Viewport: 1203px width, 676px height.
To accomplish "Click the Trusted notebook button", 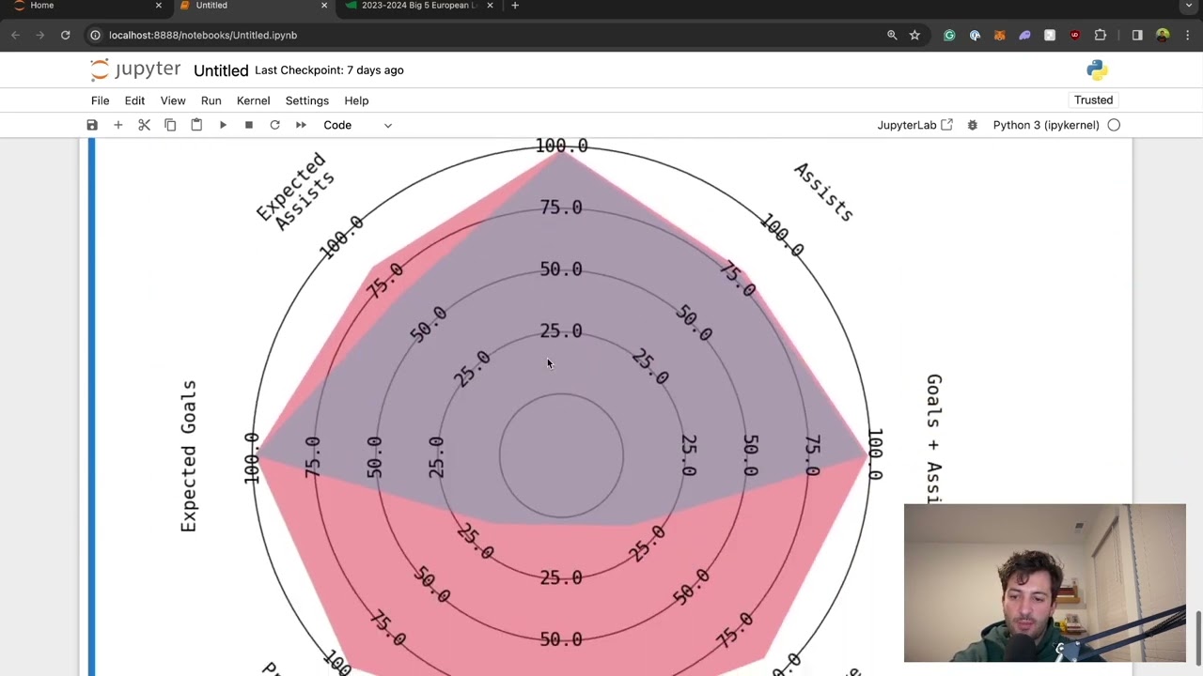I will [x=1093, y=100].
